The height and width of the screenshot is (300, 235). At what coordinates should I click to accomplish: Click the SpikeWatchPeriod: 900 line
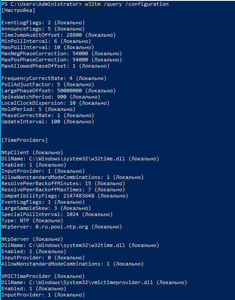click(50, 97)
